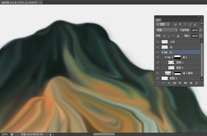Viewport: 207px width, 136px height.
Task: Toggle visibility of 组 2 group
Action: pyautogui.click(x=158, y=57)
